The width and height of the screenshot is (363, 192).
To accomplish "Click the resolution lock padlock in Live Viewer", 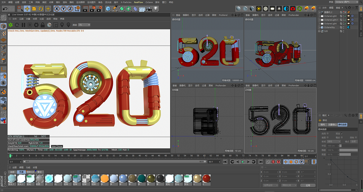I will point(43,25).
